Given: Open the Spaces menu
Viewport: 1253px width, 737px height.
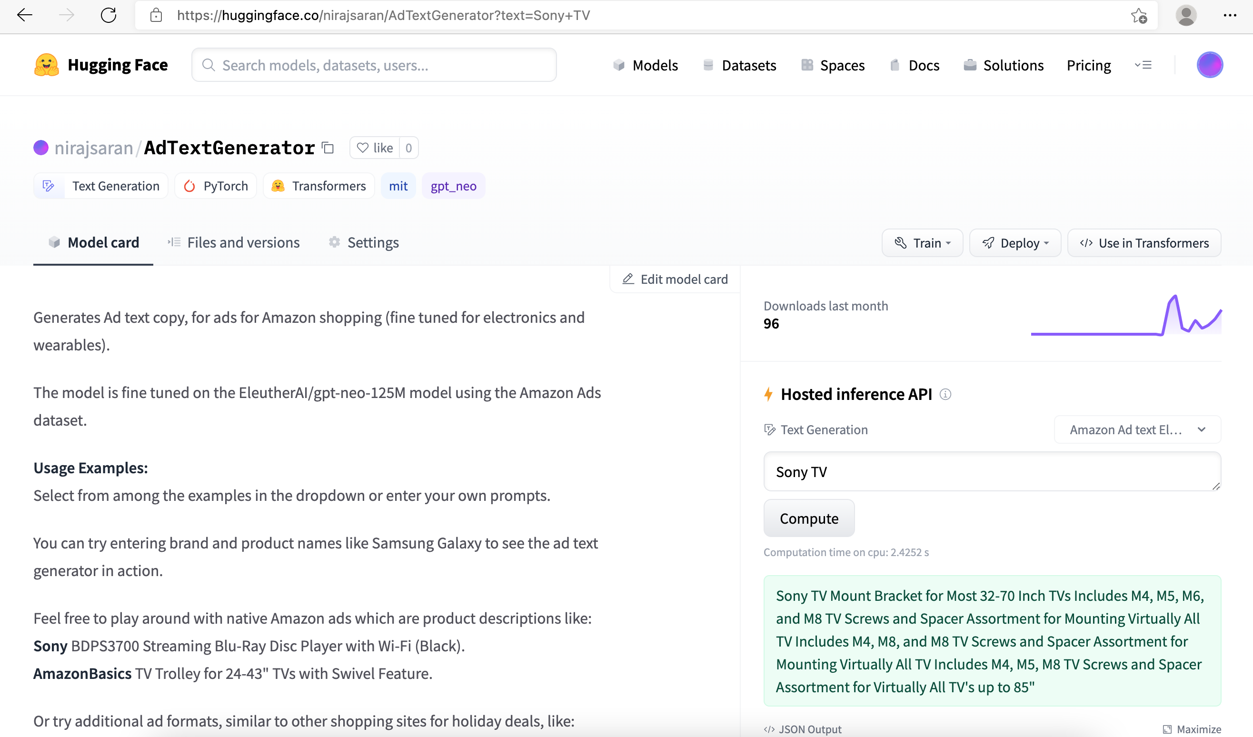Looking at the screenshot, I should (x=833, y=65).
